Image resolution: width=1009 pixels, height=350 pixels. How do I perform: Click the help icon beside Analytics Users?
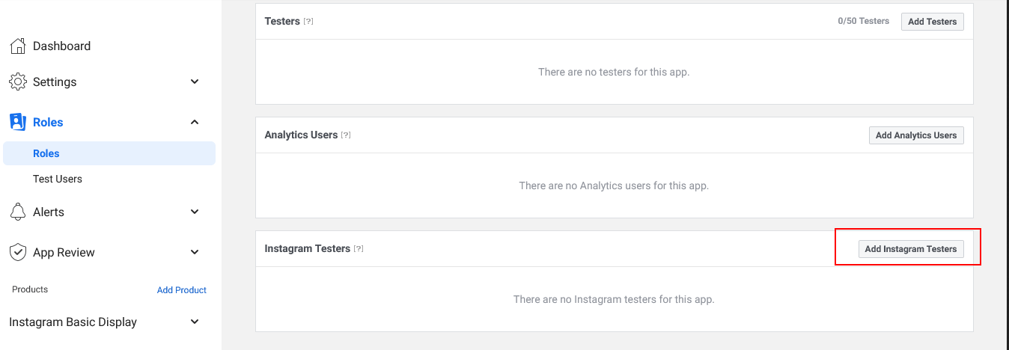point(346,135)
